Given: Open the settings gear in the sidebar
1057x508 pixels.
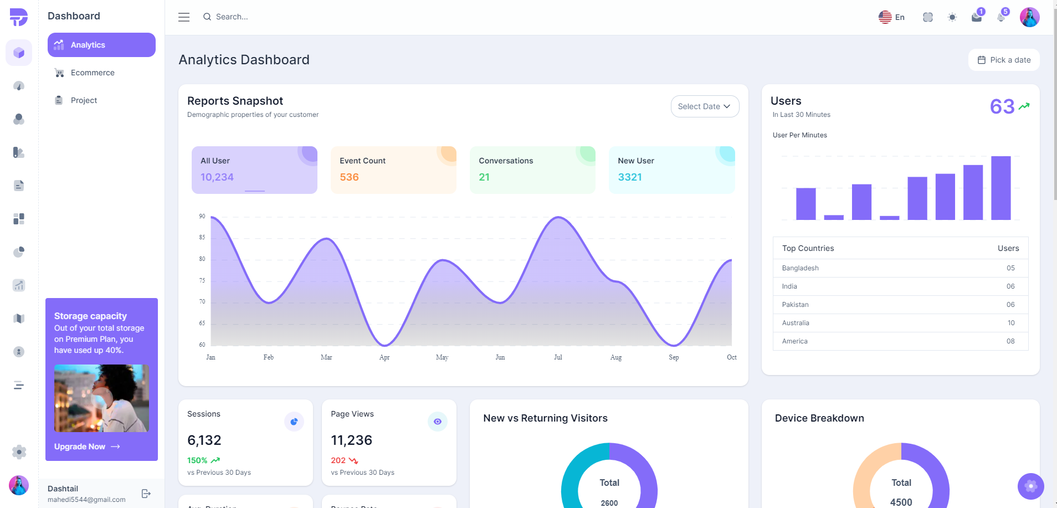Looking at the screenshot, I should 19,452.
